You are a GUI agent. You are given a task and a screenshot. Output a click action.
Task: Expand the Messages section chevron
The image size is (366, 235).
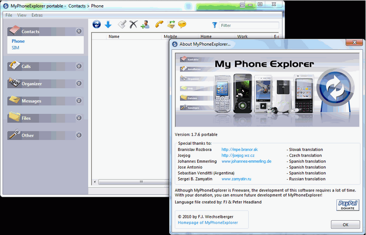pos(79,101)
